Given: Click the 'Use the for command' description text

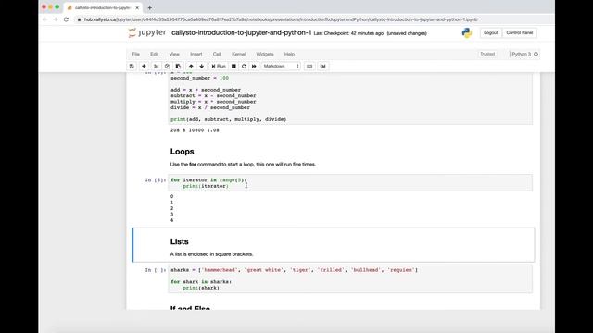Looking at the screenshot, I should pos(243,165).
